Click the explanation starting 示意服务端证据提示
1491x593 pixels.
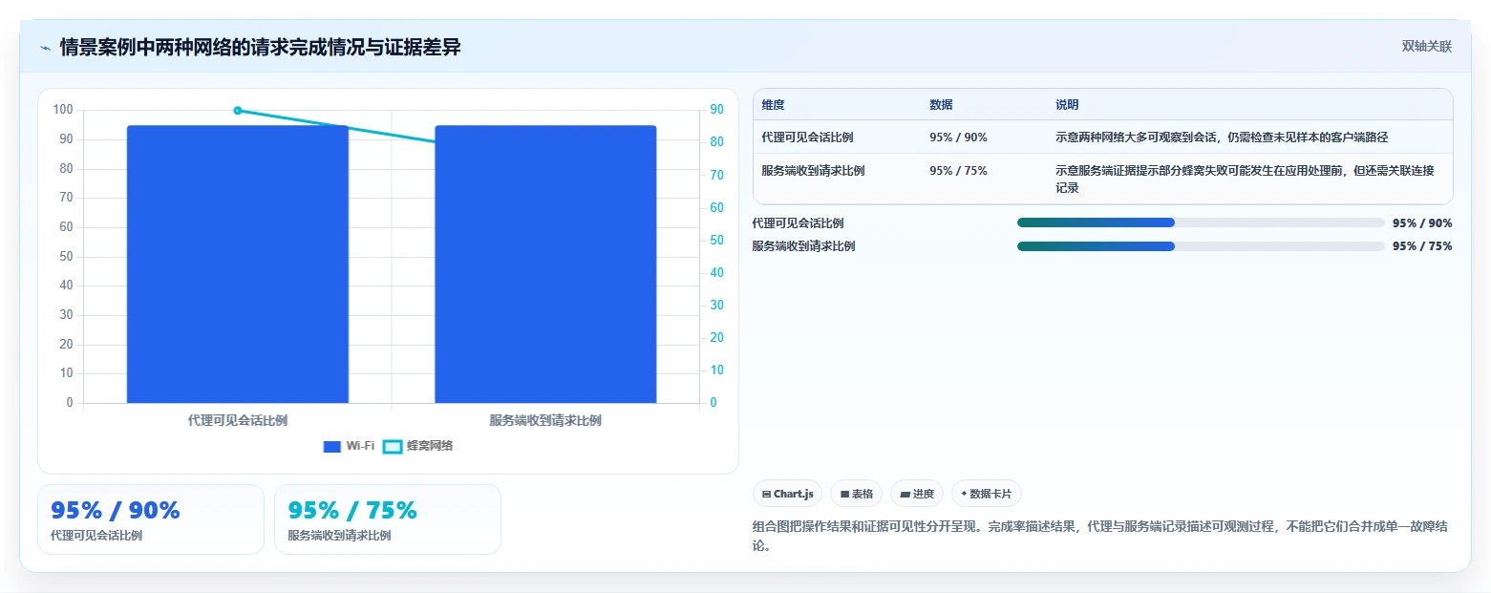click(1245, 180)
